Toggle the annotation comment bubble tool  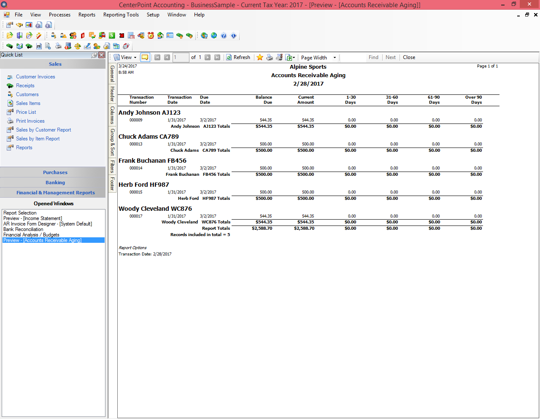145,57
